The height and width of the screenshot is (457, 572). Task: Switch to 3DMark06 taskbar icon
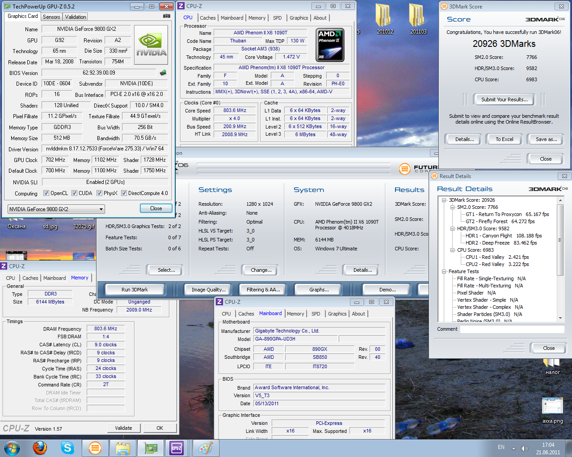[x=95, y=448]
